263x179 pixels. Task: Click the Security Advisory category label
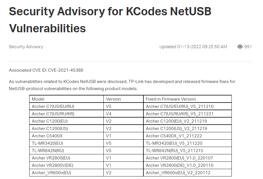click(x=26, y=47)
